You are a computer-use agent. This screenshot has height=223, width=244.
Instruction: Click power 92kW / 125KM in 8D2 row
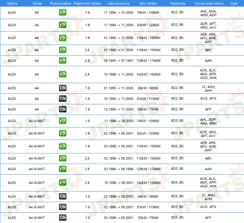pyautogui.click(x=148, y=25)
